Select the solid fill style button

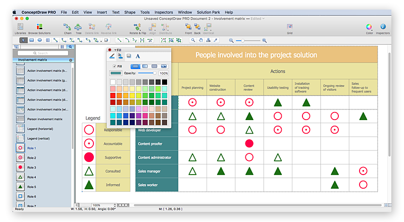pyautogui.click(x=135, y=66)
